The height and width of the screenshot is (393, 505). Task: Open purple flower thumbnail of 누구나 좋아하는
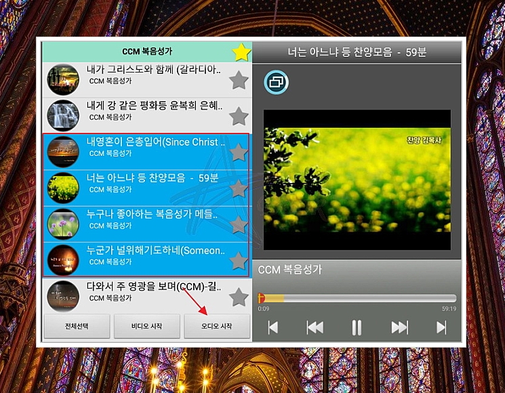pyautogui.click(x=63, y=224)
